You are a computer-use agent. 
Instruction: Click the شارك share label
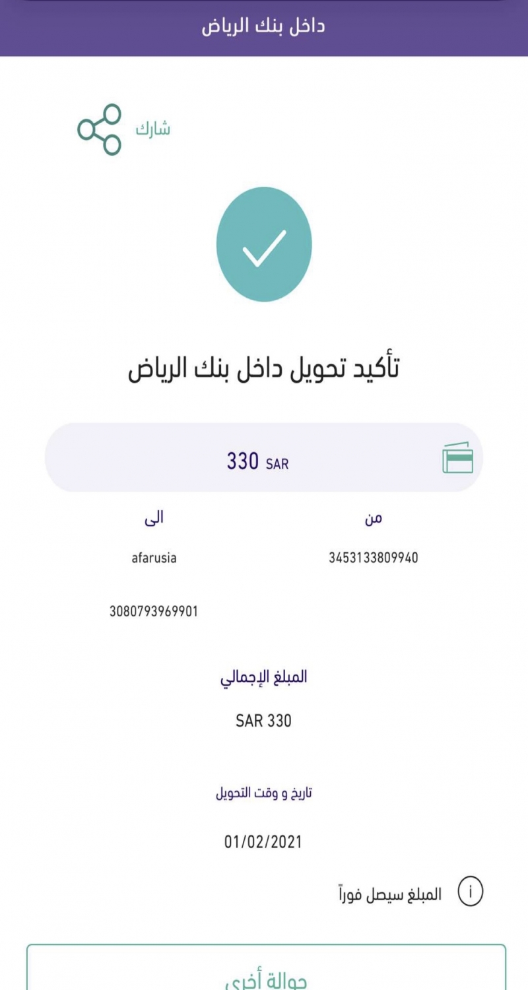point(153,129)
